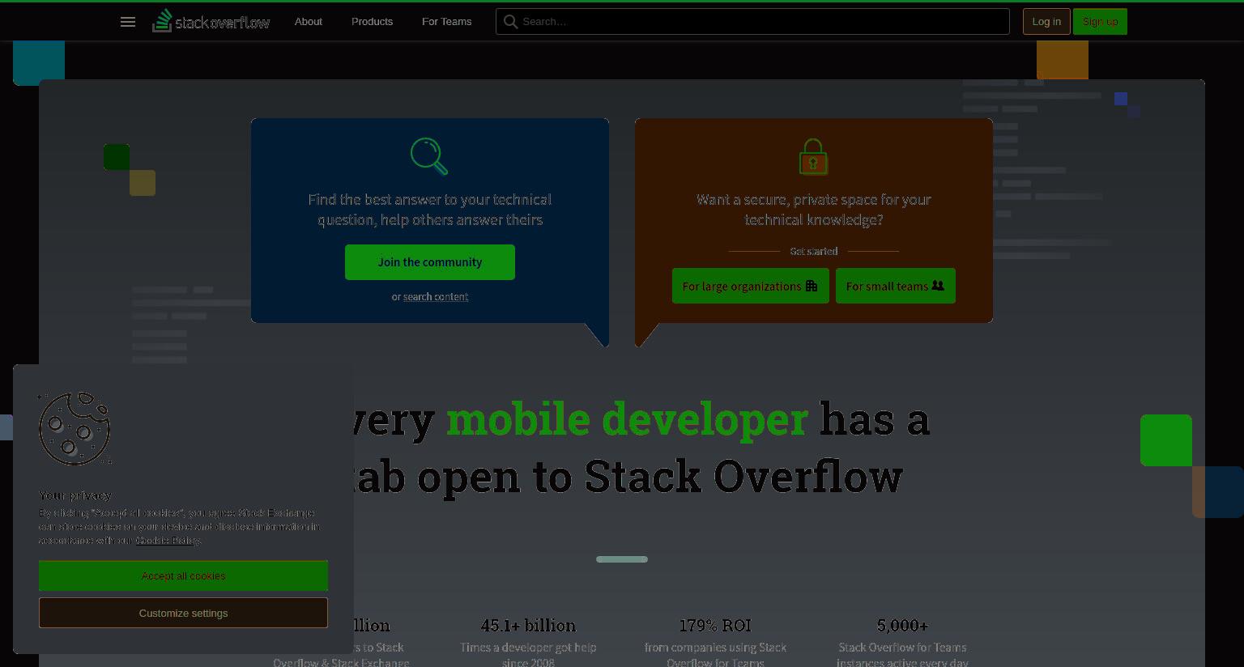Click the padlock illustration icon

813,156
